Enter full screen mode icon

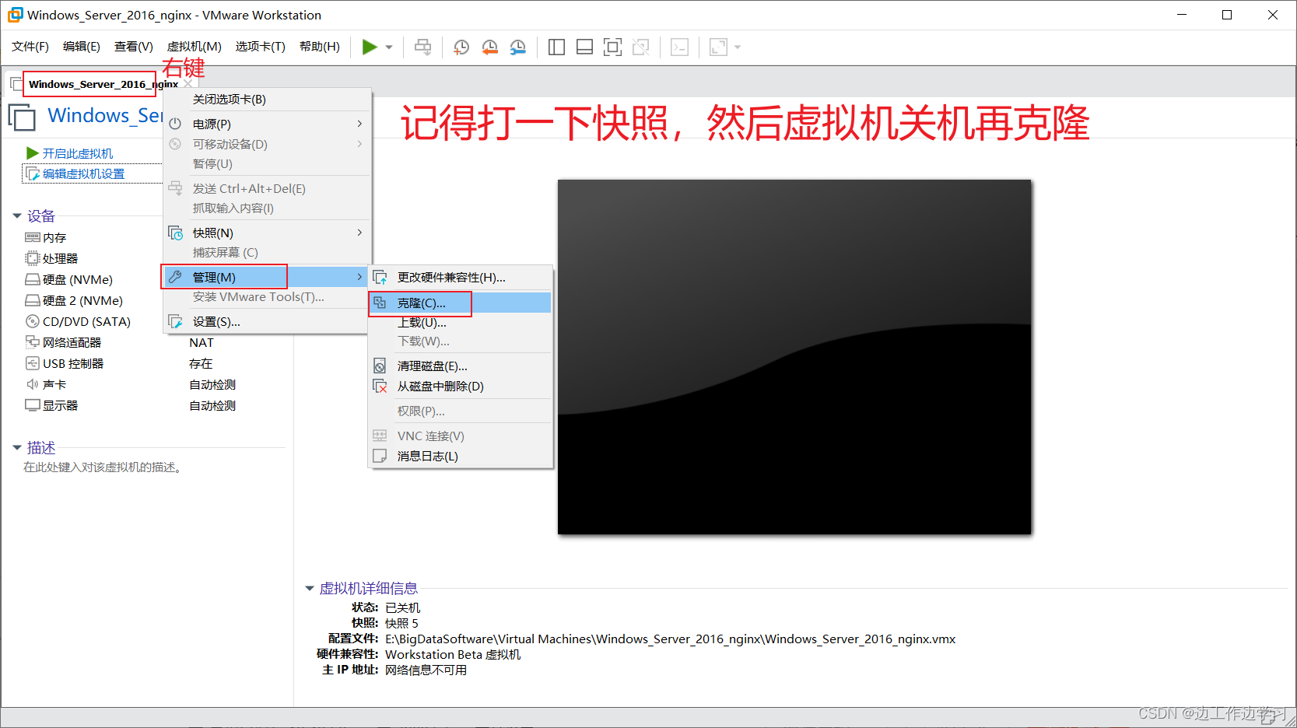tap(612, 47)
